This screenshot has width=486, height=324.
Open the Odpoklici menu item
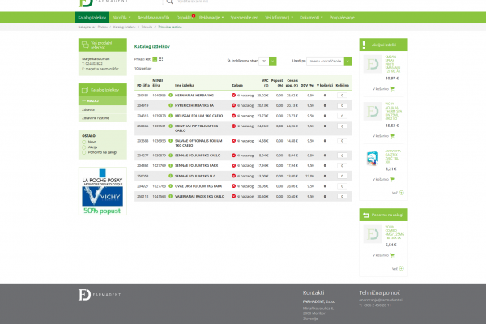(184, 18)
